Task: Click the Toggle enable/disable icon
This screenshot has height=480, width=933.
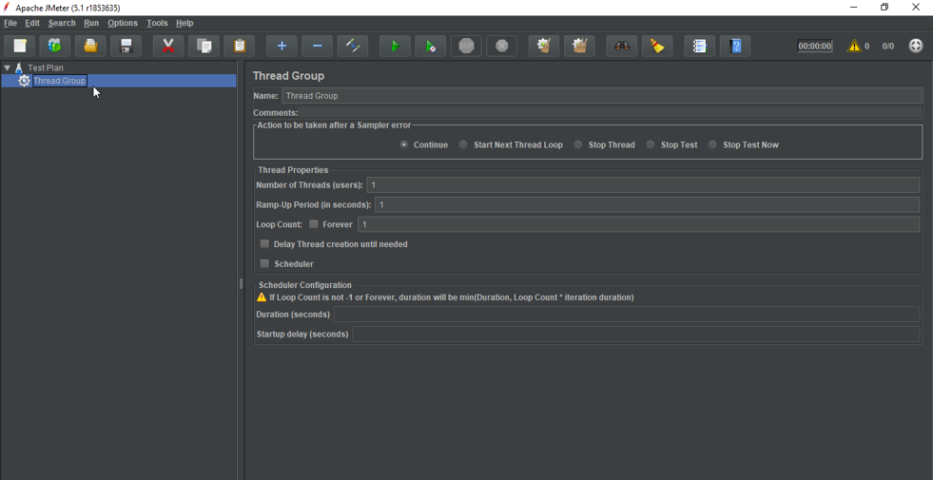Action: click(x=353, y=46)
